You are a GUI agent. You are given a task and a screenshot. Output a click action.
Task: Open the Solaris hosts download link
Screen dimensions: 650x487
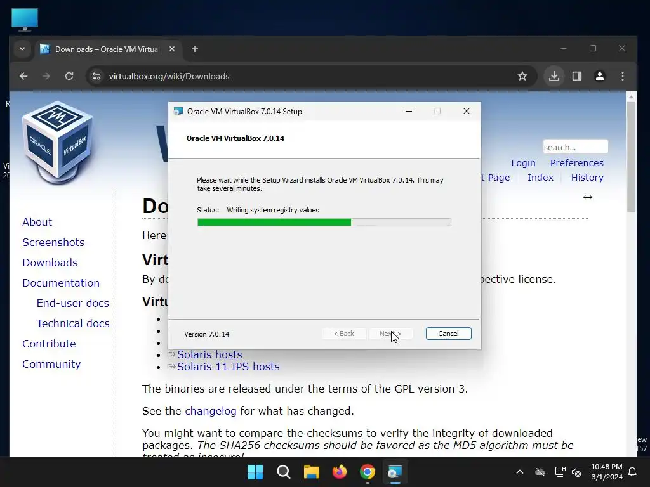point(209,355)
